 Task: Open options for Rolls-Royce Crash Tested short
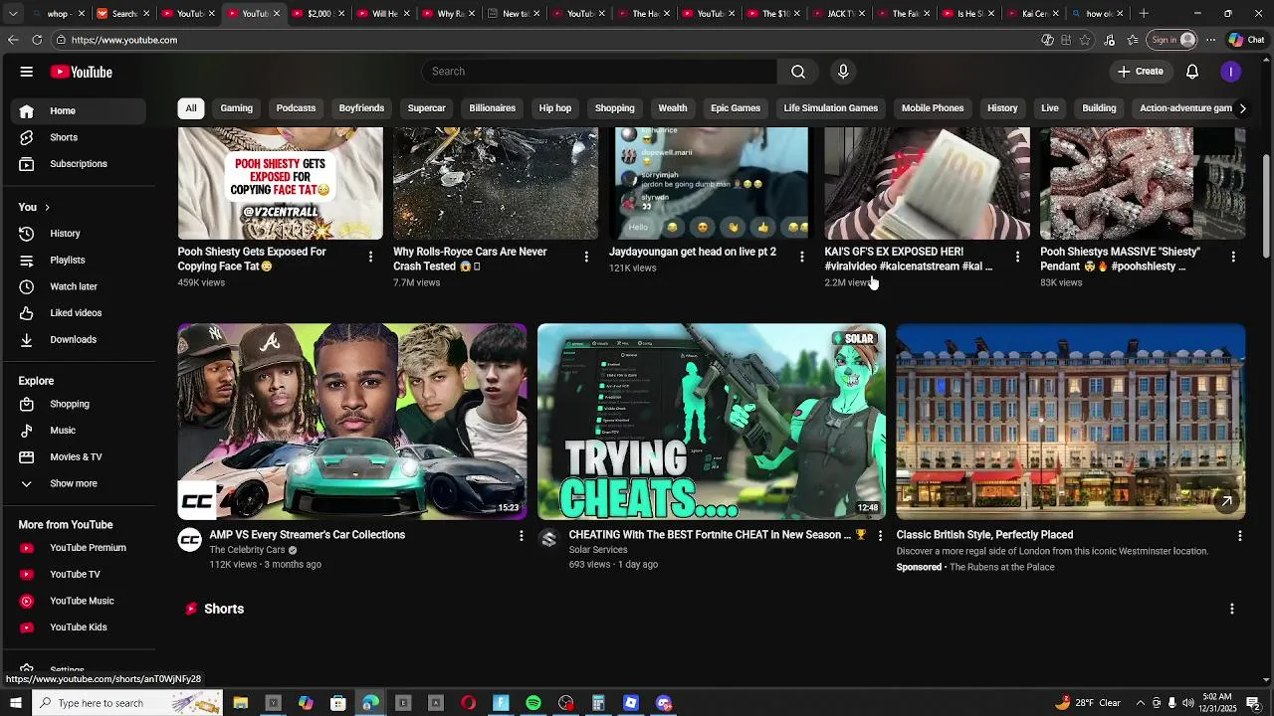586,257
